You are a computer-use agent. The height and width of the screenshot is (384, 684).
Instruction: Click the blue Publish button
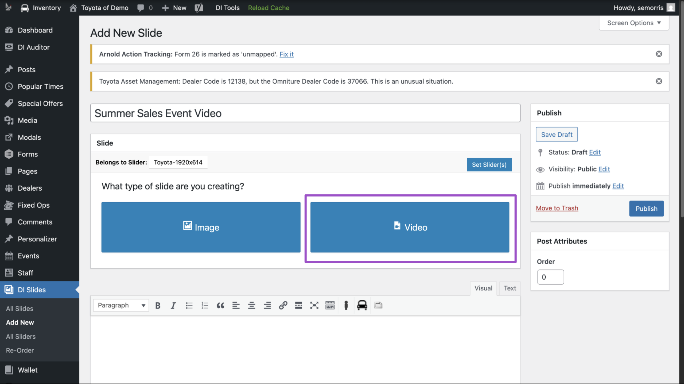click(646, 209)
